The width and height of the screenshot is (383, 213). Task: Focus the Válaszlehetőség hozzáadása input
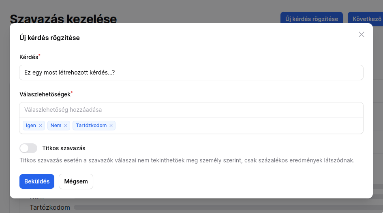point(191,110)
